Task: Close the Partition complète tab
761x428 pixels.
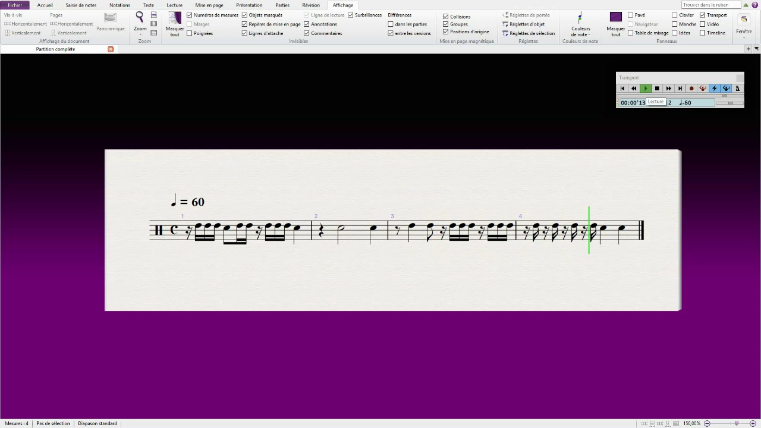Action: click(111, 49)
